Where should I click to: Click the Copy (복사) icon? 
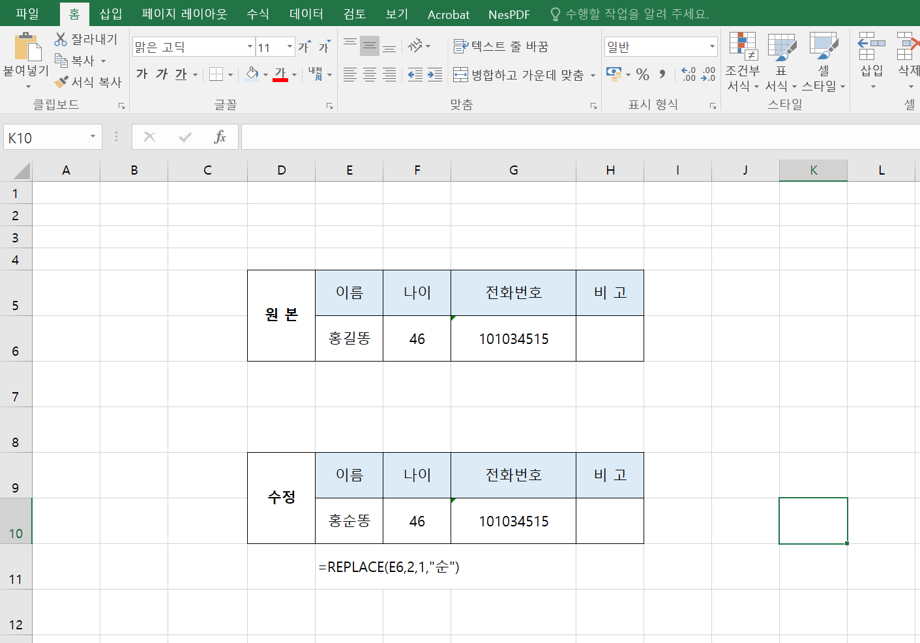[x=61, y=61]
